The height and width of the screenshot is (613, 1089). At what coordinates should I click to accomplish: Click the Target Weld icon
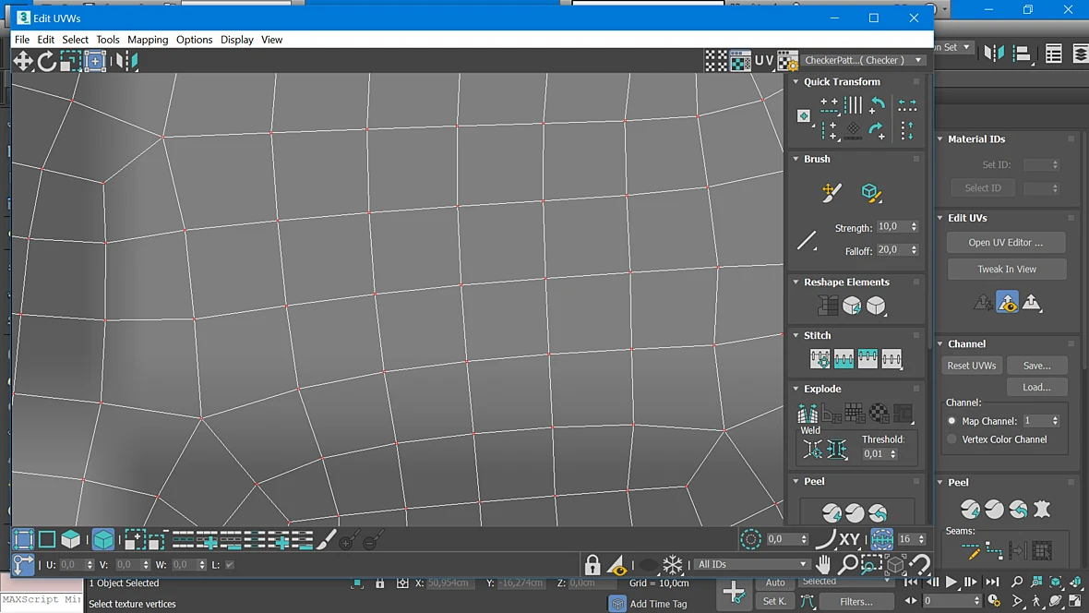(812, 450)
